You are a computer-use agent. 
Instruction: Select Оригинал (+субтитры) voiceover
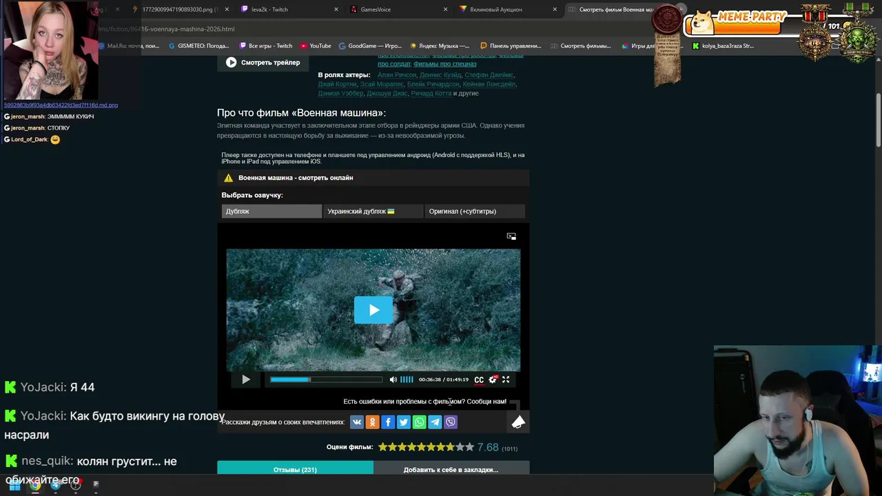click(x=475, y=211)
